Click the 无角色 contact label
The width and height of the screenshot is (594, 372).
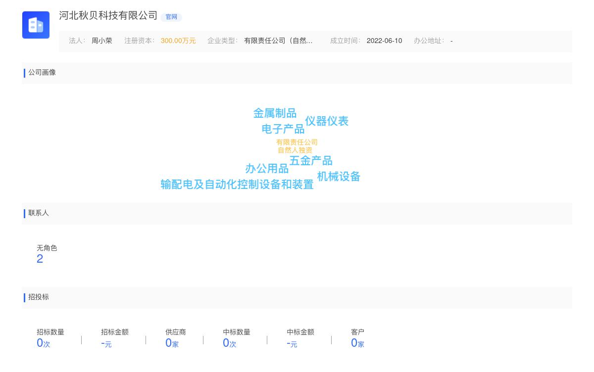[x=47, y=248]
